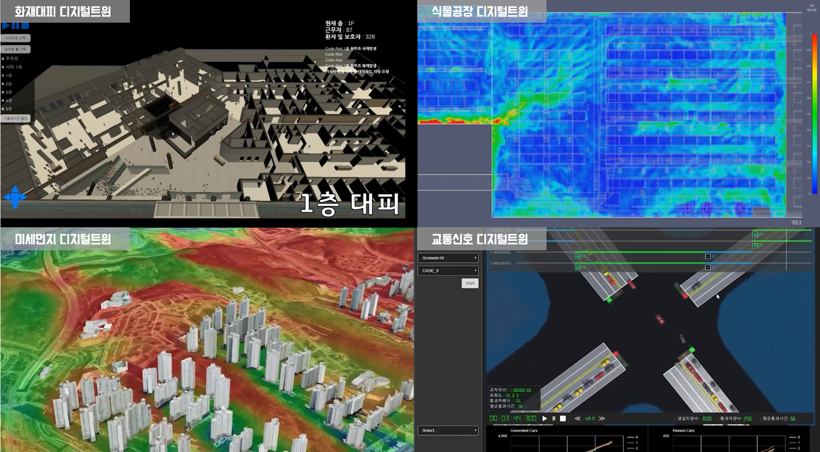Select the 5층 floor radio button
820x452 pixels.
pyautogui.click(x=3, y=109)
